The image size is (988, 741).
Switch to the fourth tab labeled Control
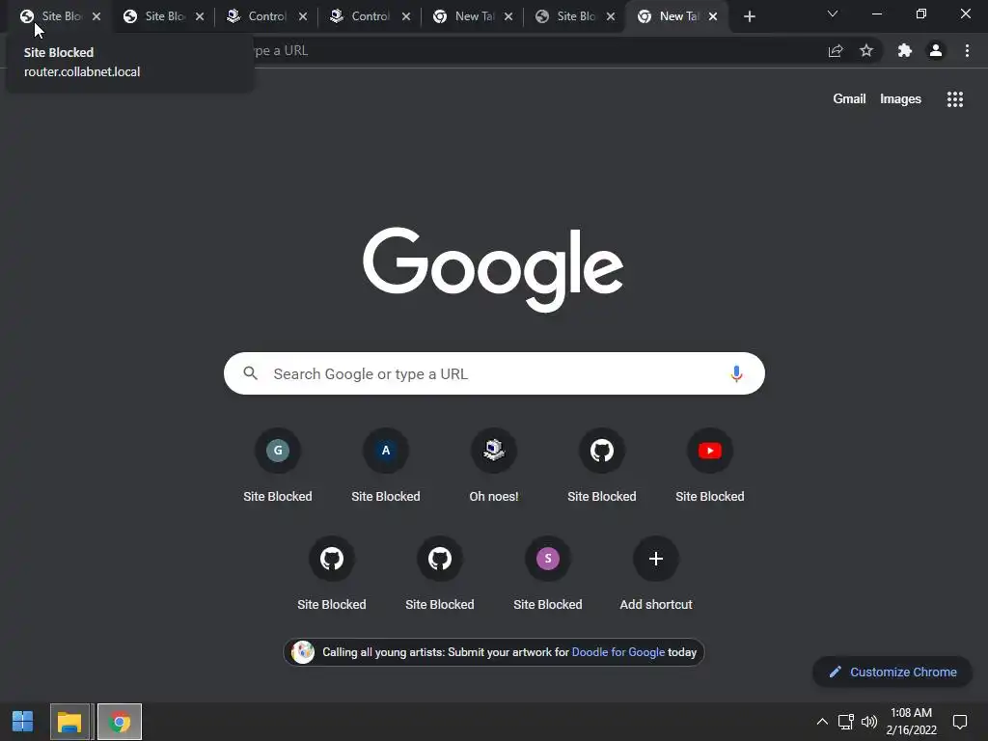tap(370, 16)
